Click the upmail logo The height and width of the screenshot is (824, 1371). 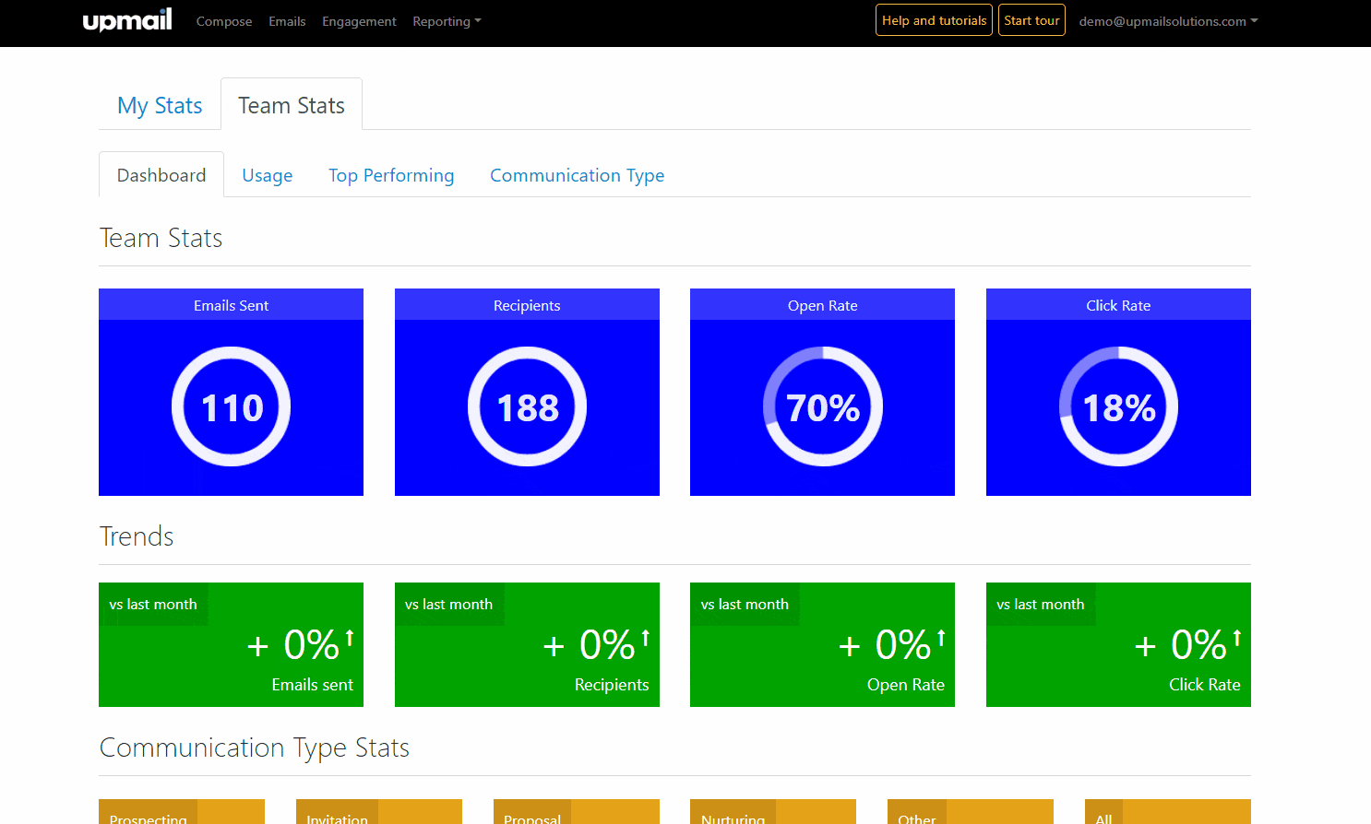(127, 20)
